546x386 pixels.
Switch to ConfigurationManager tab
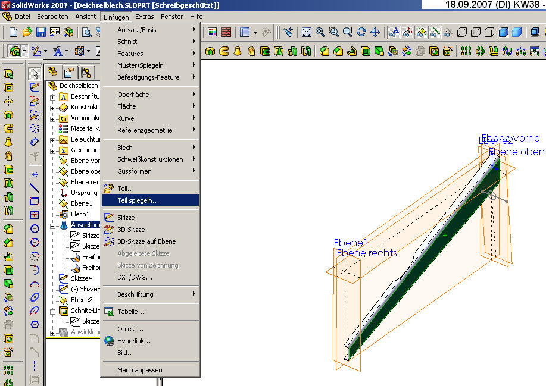(x=86, y=73)
